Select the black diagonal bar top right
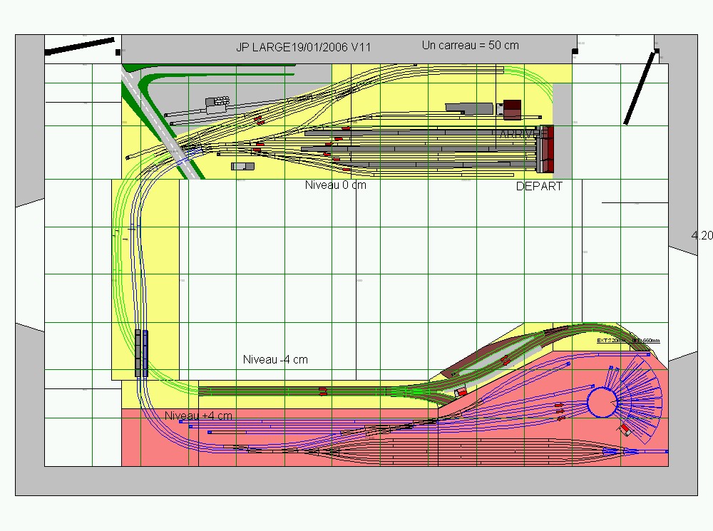The image size is (713, 531). [641, 86]
